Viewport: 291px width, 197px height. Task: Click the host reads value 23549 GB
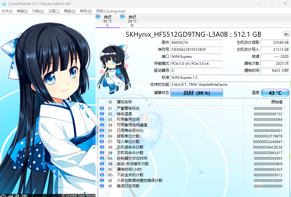pyautogui.click(x=275, y=43)
